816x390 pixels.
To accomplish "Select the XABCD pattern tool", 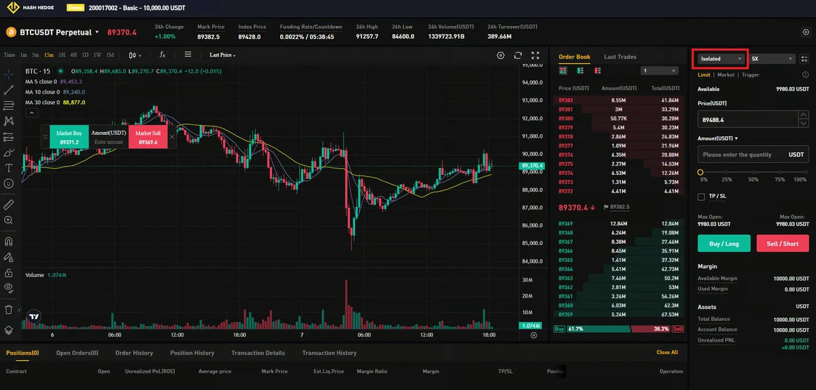I will [x=9, y=120].
